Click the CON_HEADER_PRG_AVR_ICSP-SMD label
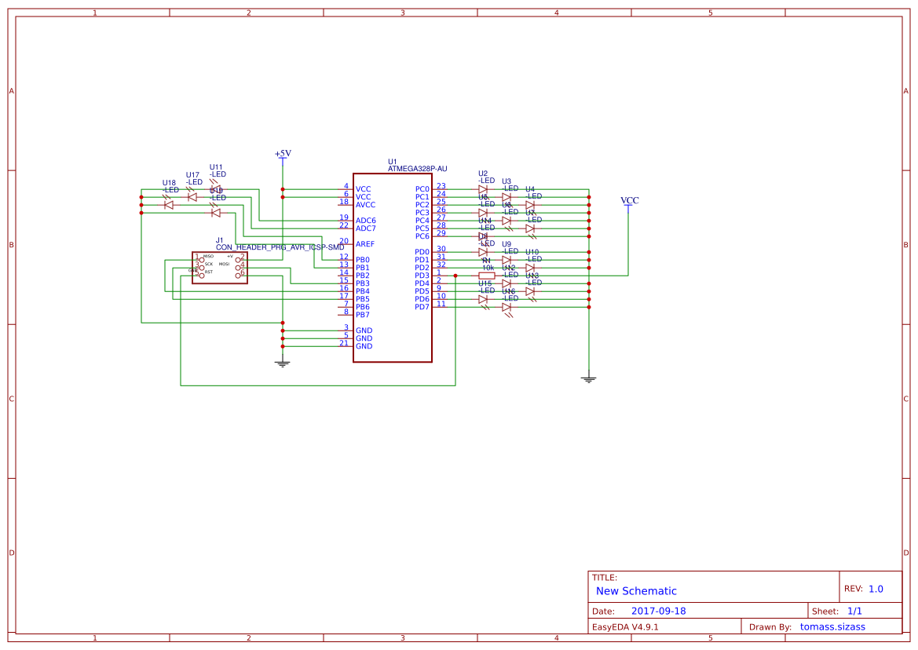Screen dimensions: 918x650 pyautogui.click(x=280, y=247)
